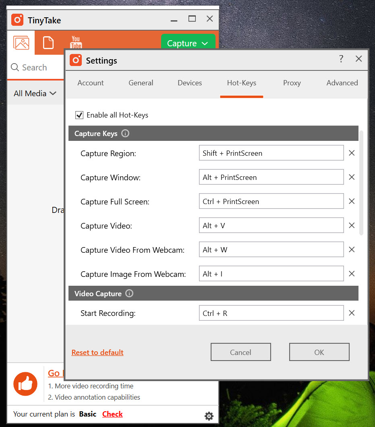Open the All Media filter dropdown
The height and width of the screenshot is (427, 375).
35,93
